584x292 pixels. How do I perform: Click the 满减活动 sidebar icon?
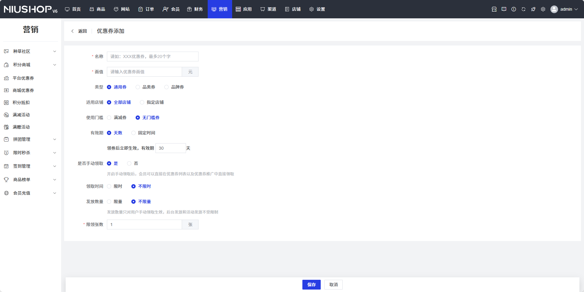6,115
